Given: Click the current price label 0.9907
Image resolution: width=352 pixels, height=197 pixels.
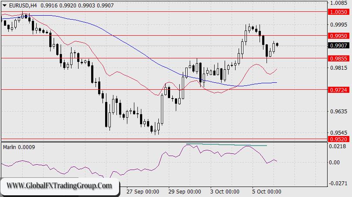Looking at the screenshot, I should click(x=339, y=46).
